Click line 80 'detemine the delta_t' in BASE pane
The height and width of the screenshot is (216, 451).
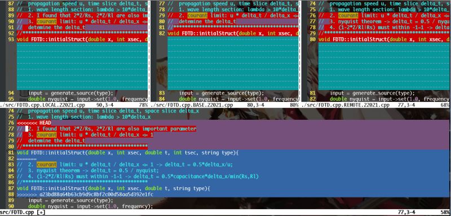[x=202, y=21]
